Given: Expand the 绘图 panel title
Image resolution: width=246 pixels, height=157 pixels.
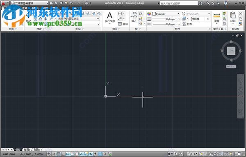Looking at the screenshot, I should pos(12,29).
